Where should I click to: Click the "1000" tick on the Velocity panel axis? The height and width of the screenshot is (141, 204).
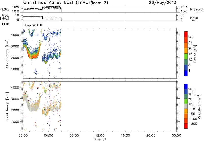tap(15, 122)
